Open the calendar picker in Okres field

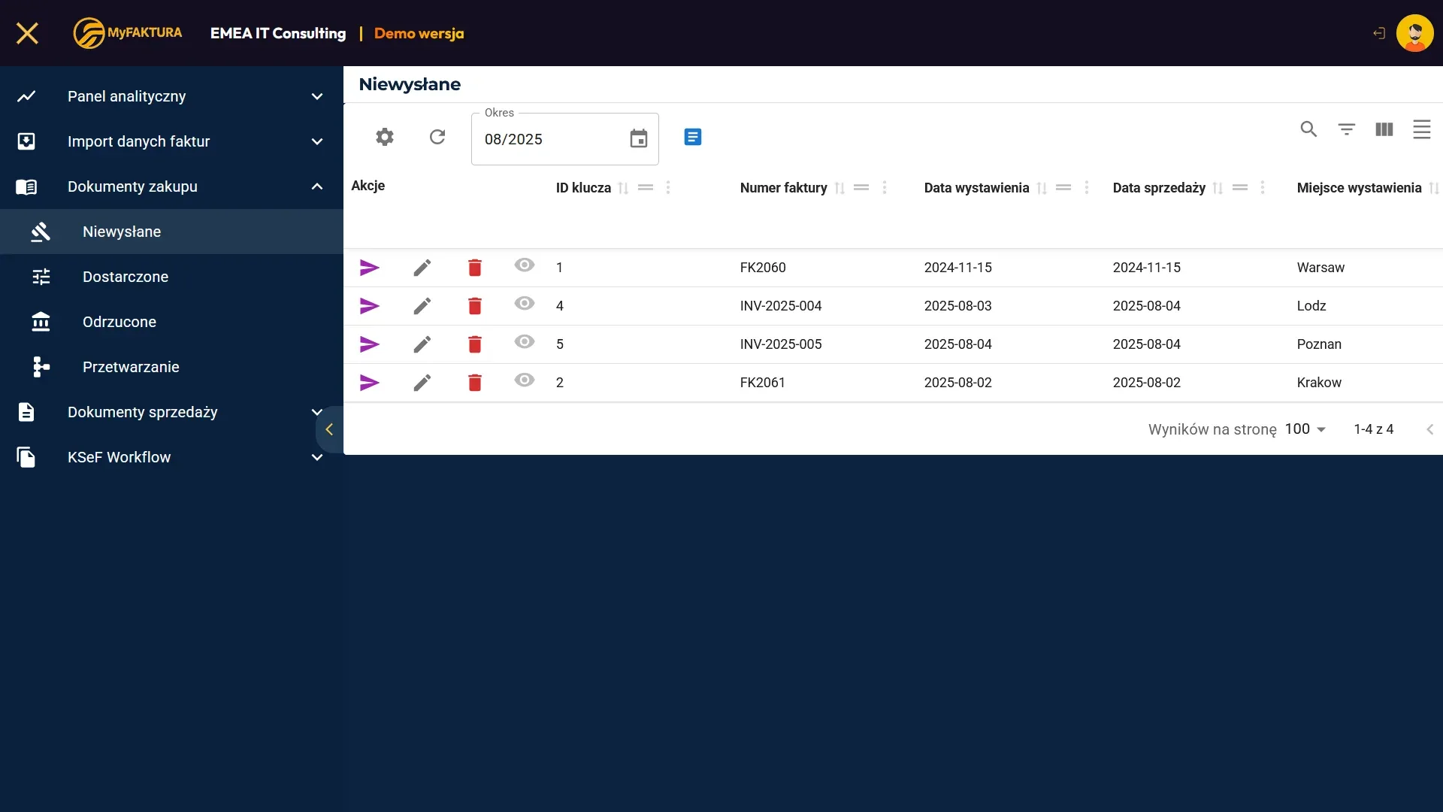point(638,139)
